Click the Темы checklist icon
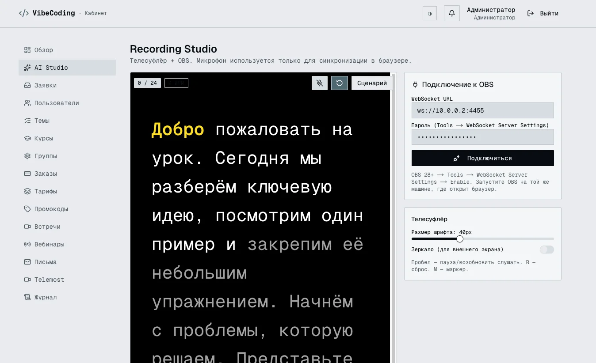 click(x=27, y=121)
